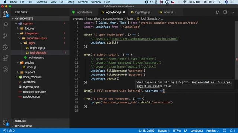Screen dimensions: 238x133
Task: Open the Debug menu
Action: coord(70,2)
